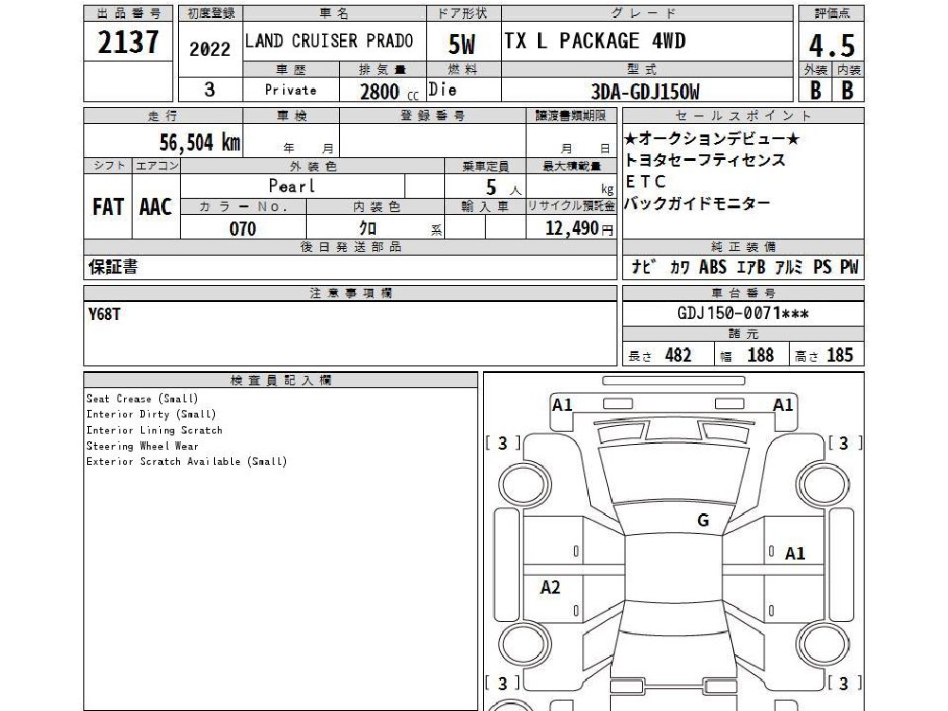The width and height of the screenshot is (948, 711).
Task: Select the door type 5W
Action: click(x=462, y=44)
